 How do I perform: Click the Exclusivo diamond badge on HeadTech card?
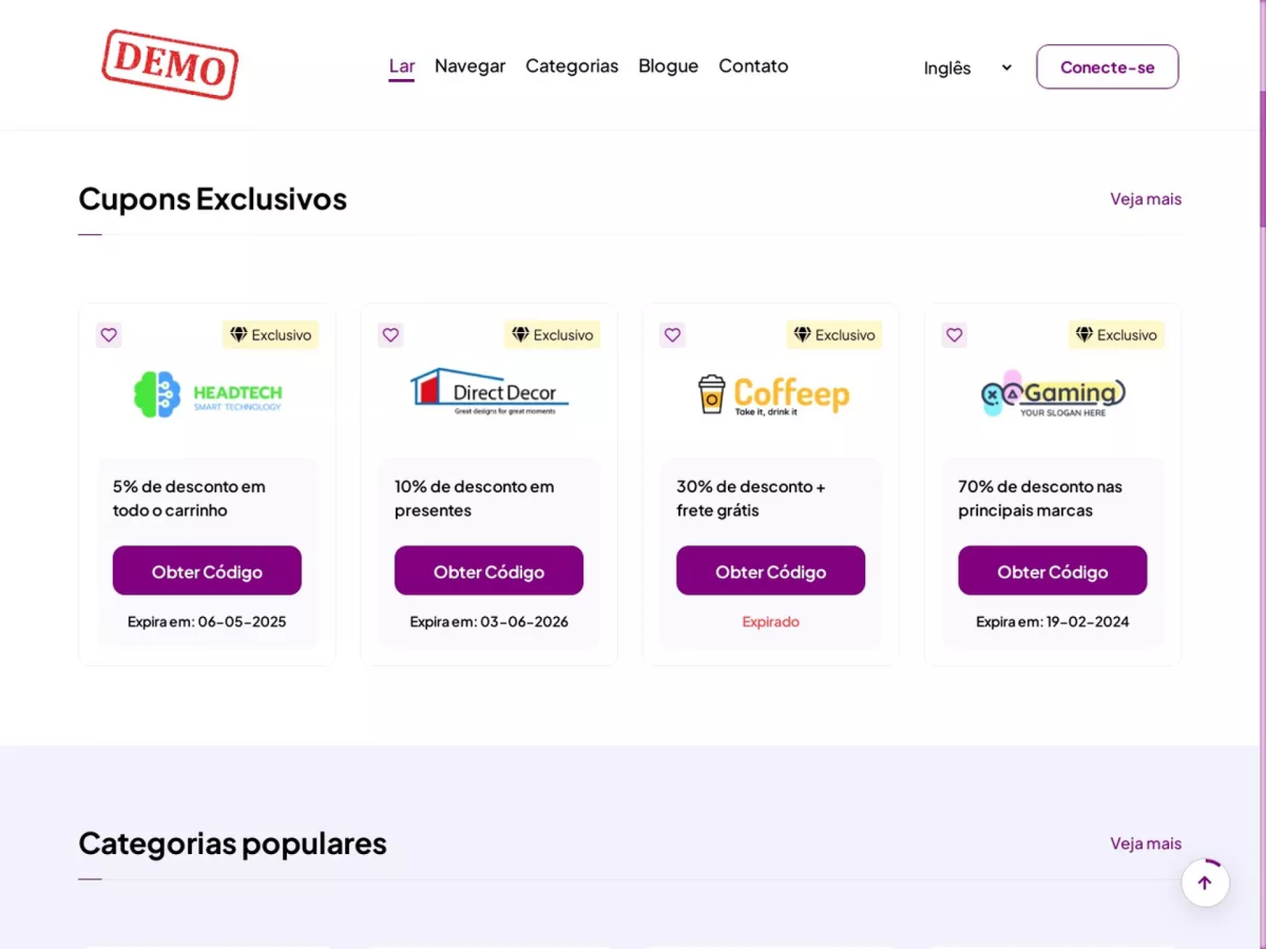tap(271, 335)
